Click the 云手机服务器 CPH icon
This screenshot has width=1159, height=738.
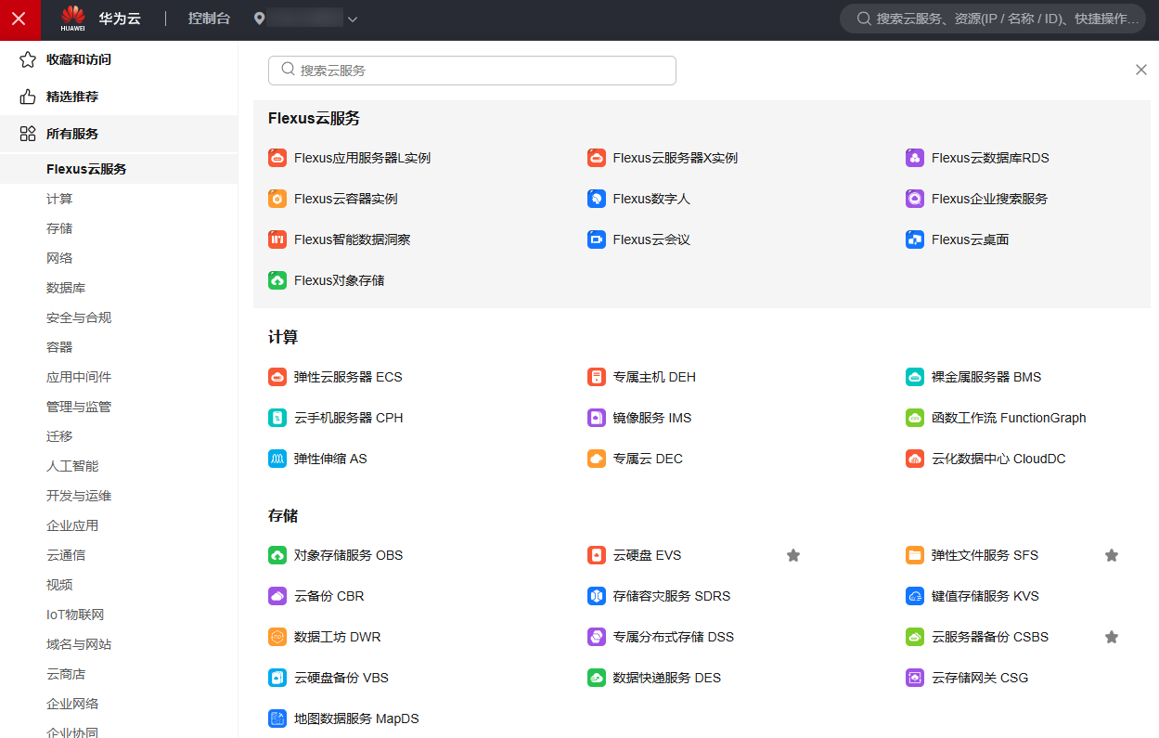tap(277, 418)
